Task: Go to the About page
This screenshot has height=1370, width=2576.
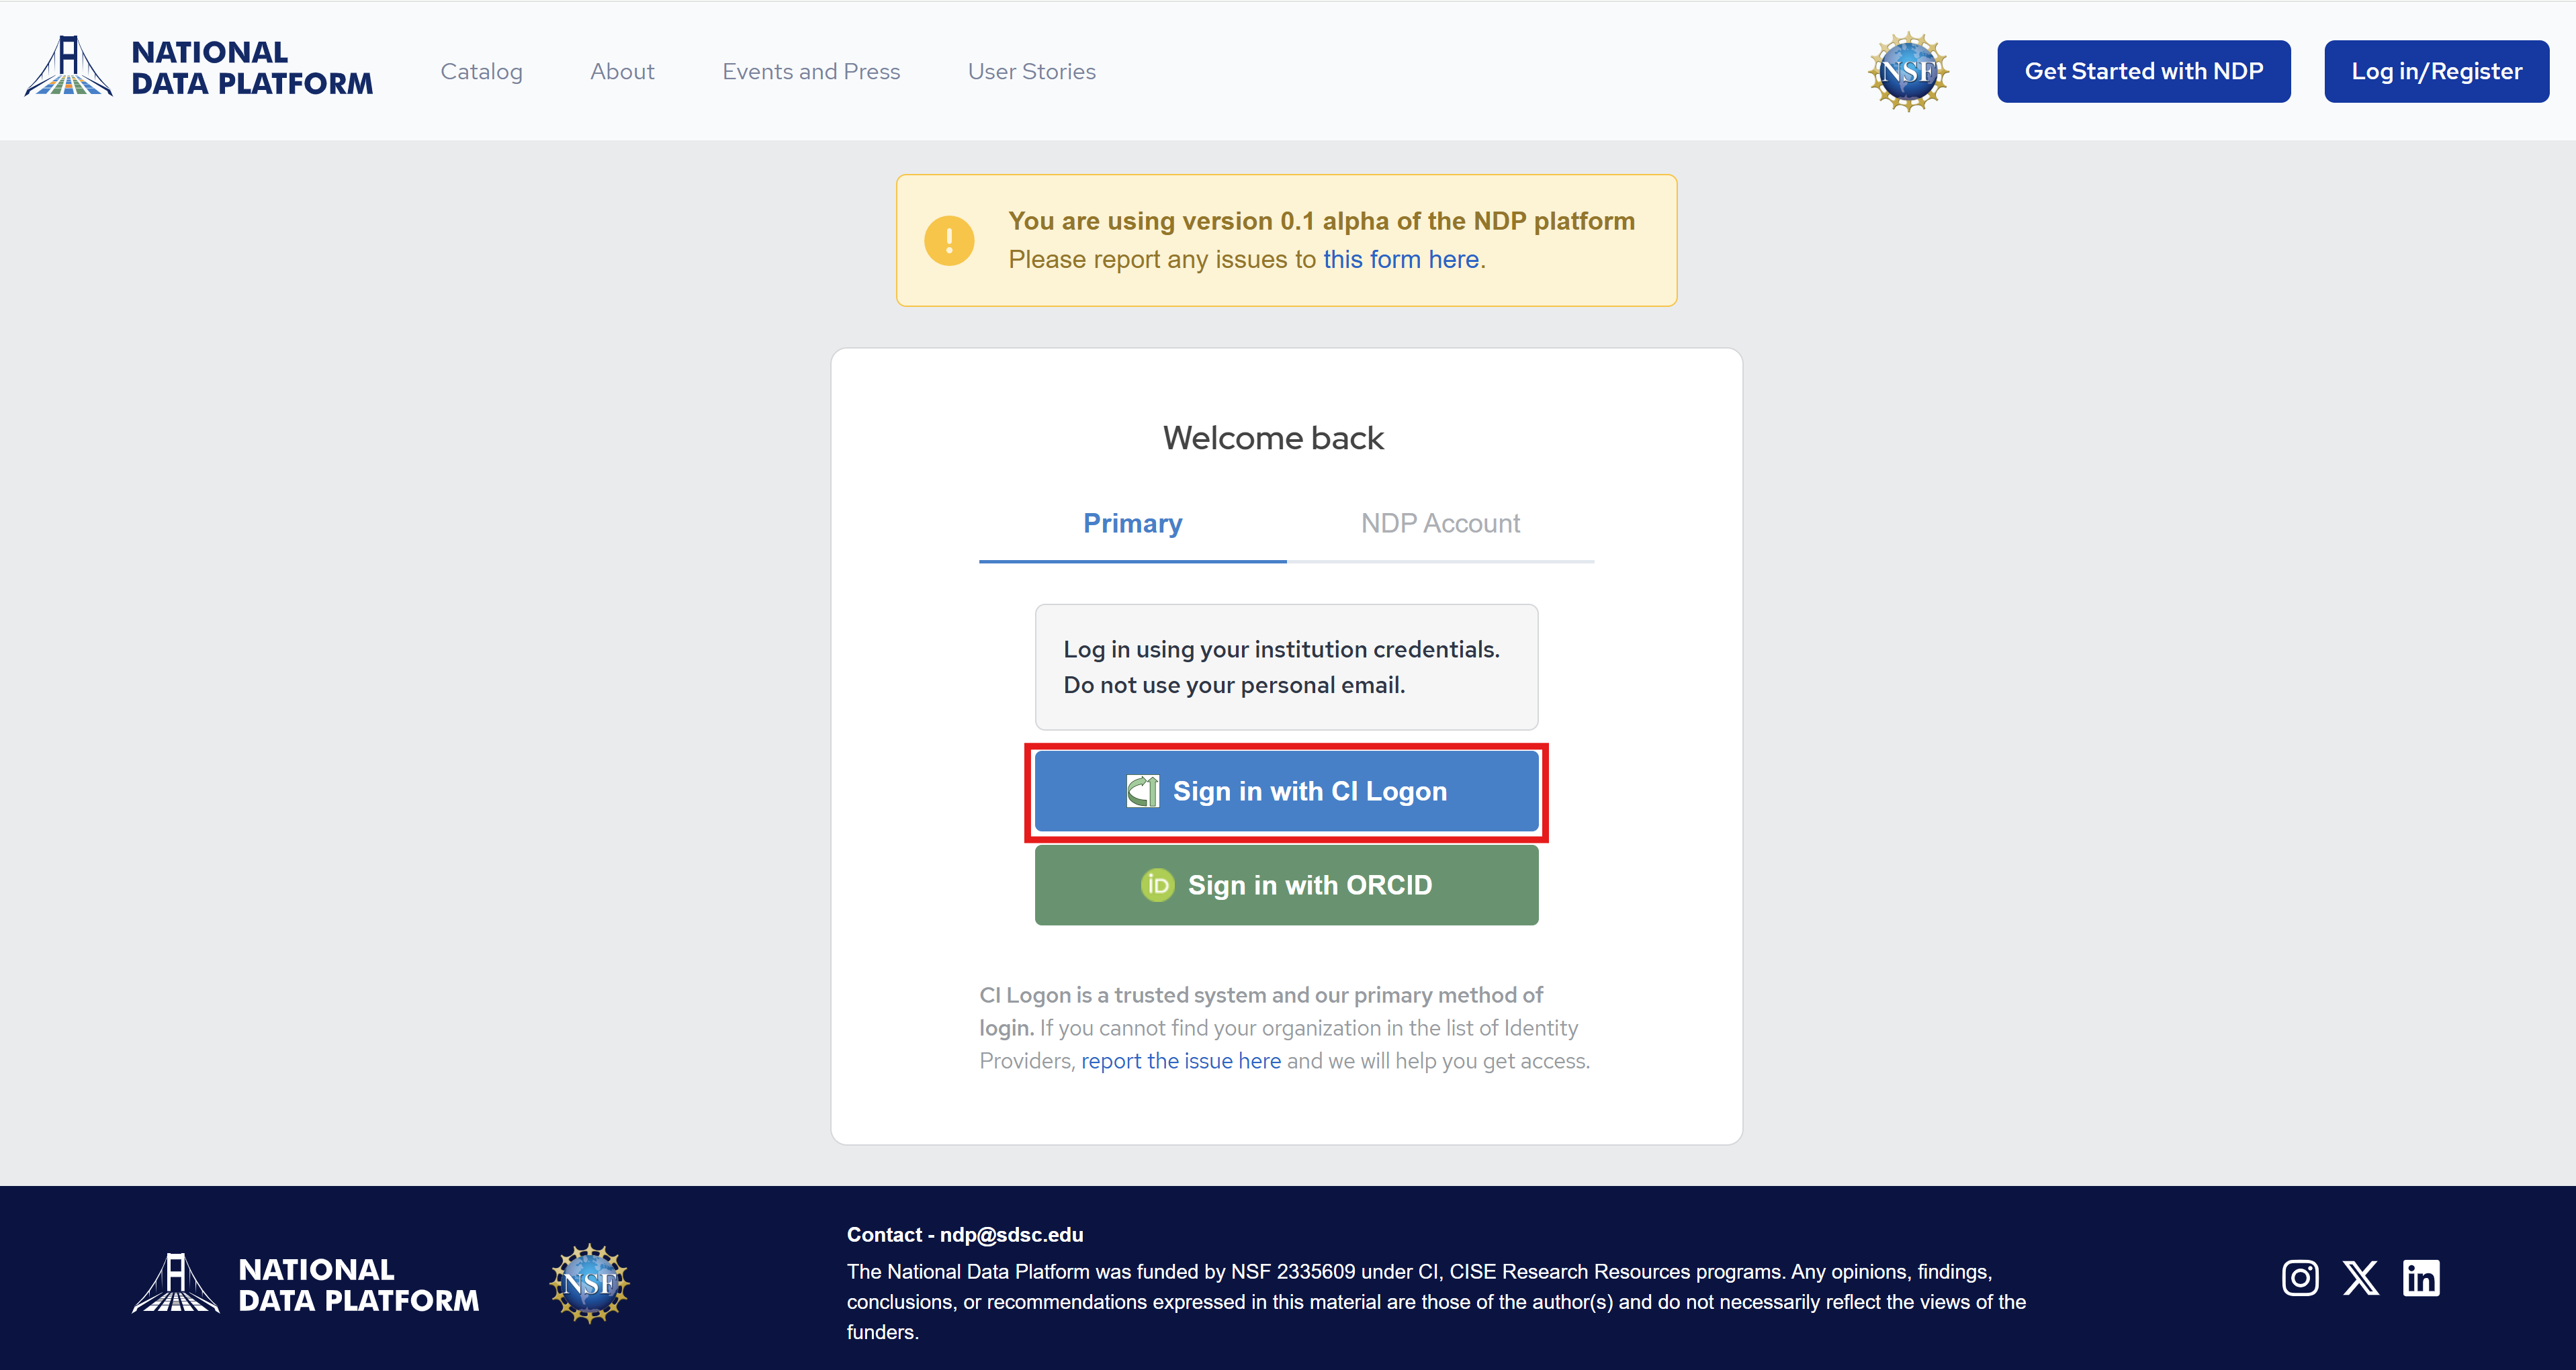Action: [x=622, y=71]
